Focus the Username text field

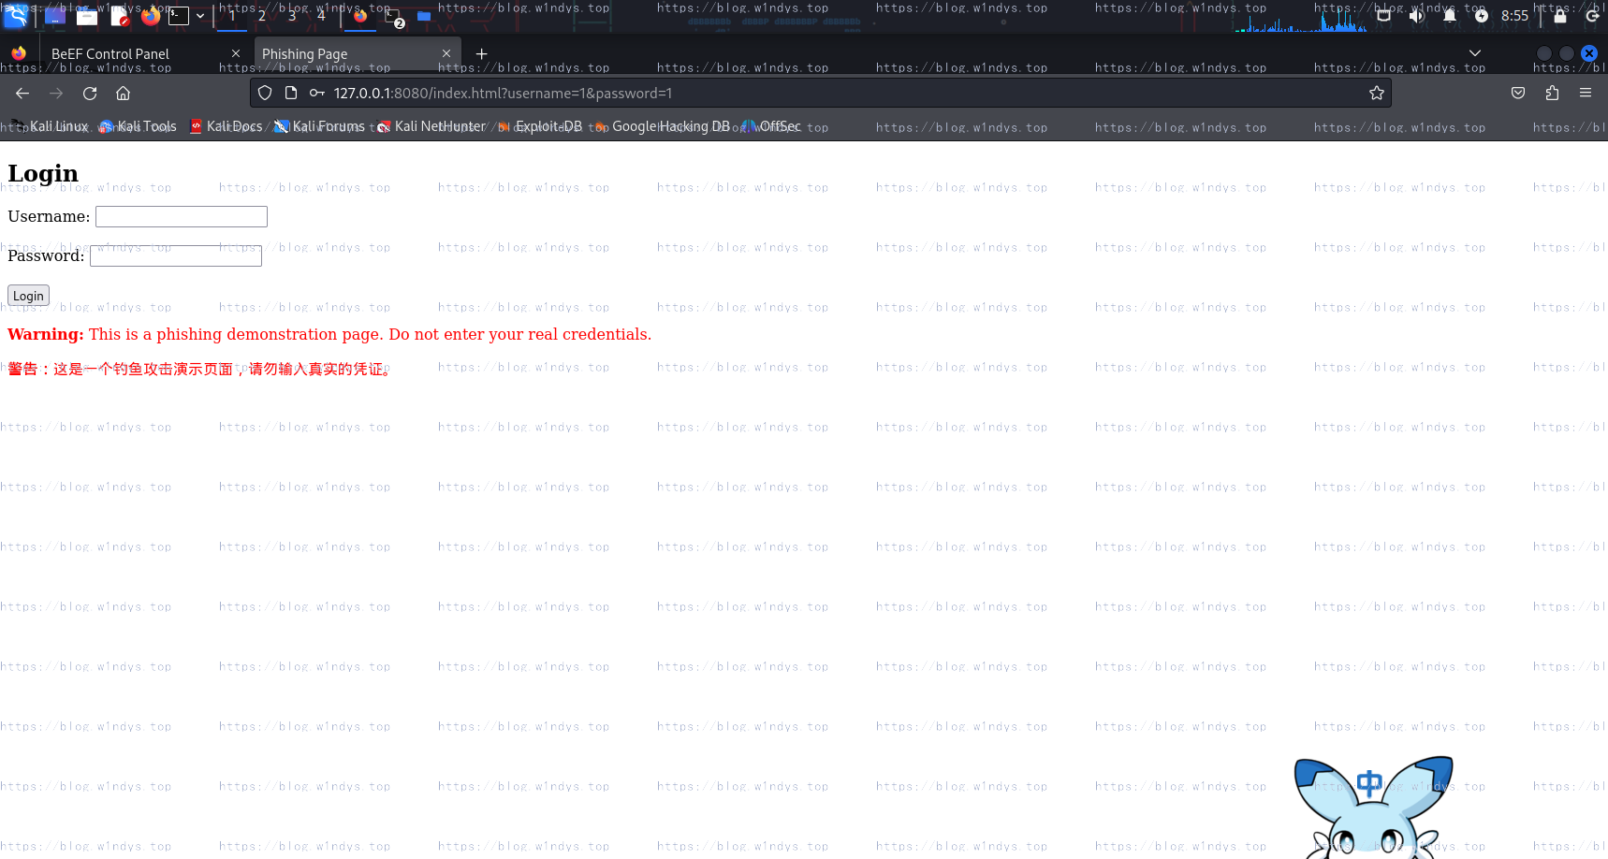[x=182, y=217]
